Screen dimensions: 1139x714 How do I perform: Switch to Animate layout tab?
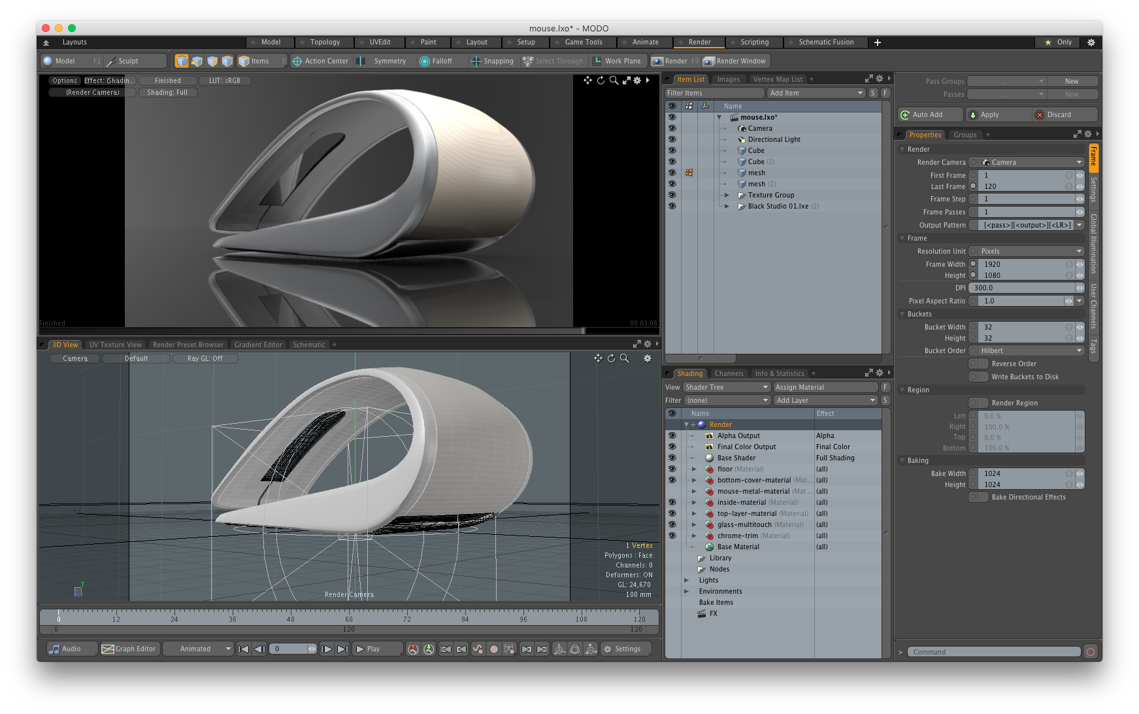point(644,42)
